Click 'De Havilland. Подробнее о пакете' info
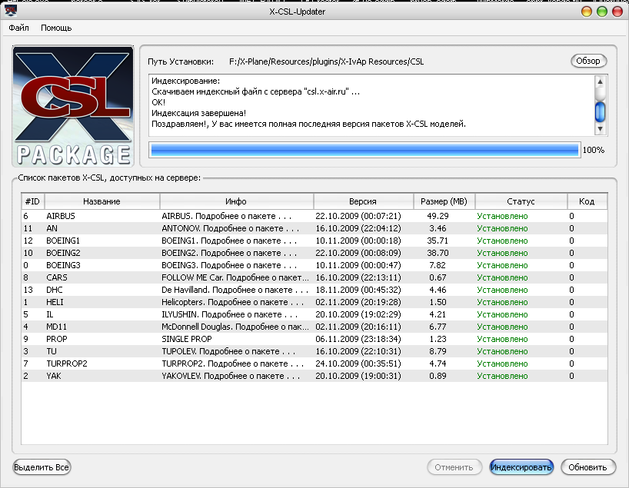 [x=235, y=290]
